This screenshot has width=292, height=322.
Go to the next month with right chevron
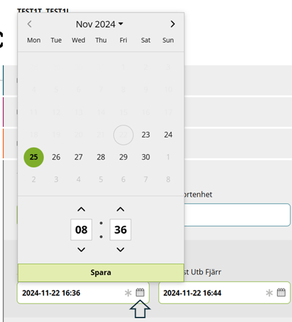tap(172, 24)
